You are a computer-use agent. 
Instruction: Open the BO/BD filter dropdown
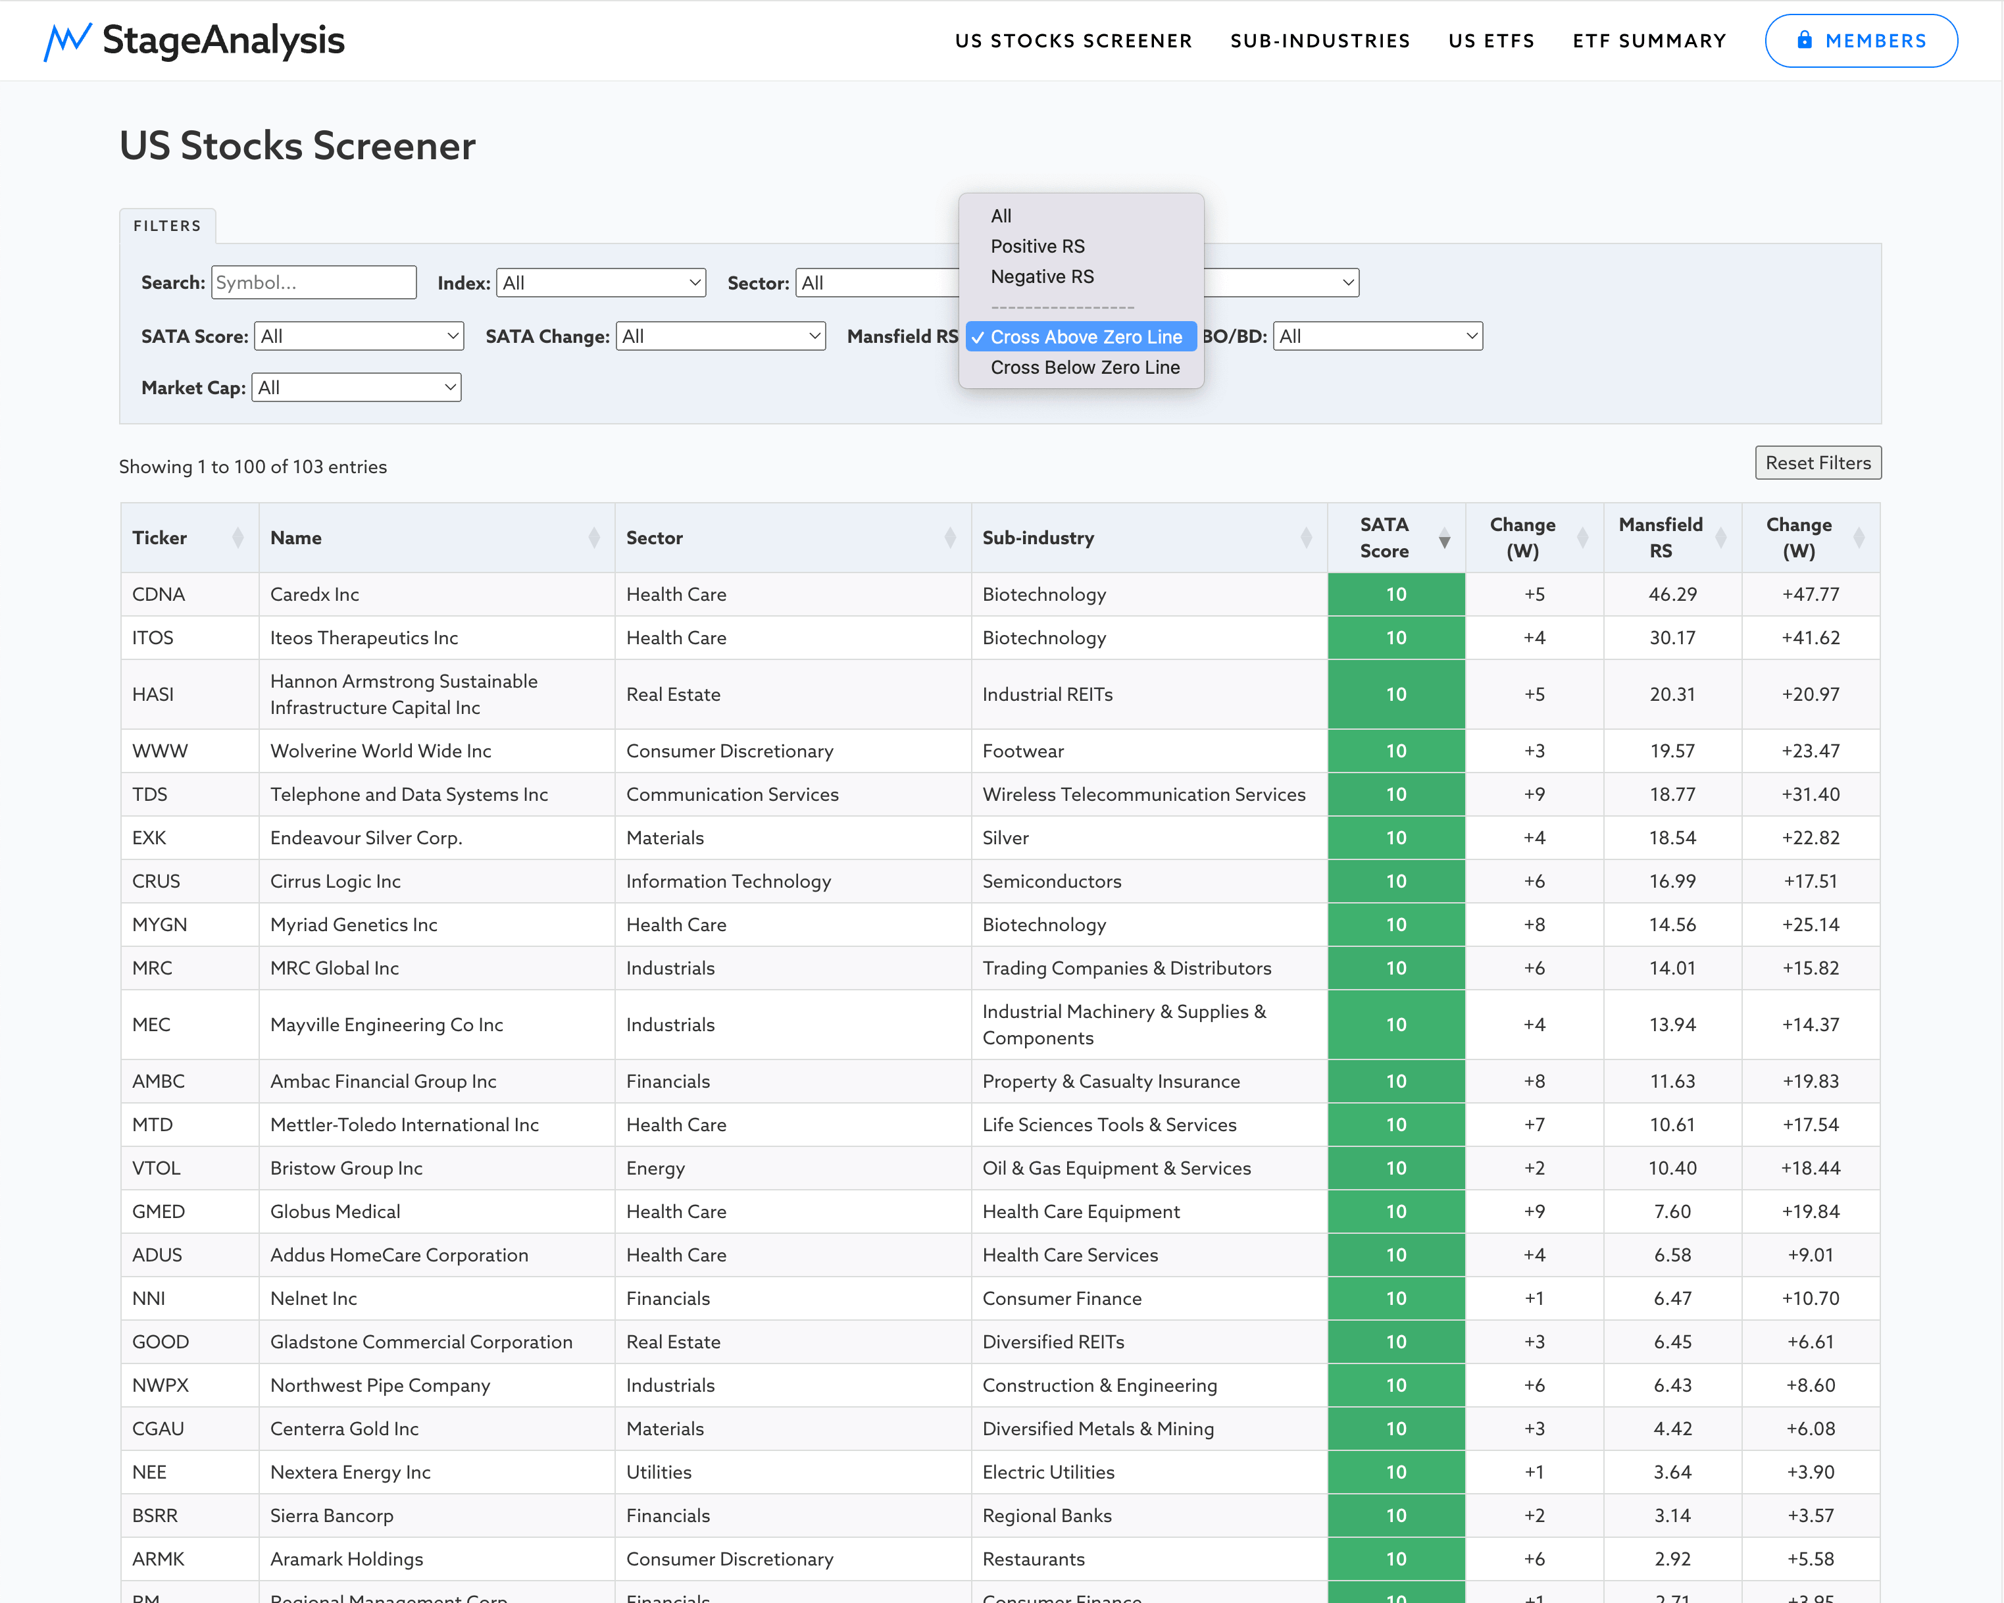click(x=1378, y=337)
